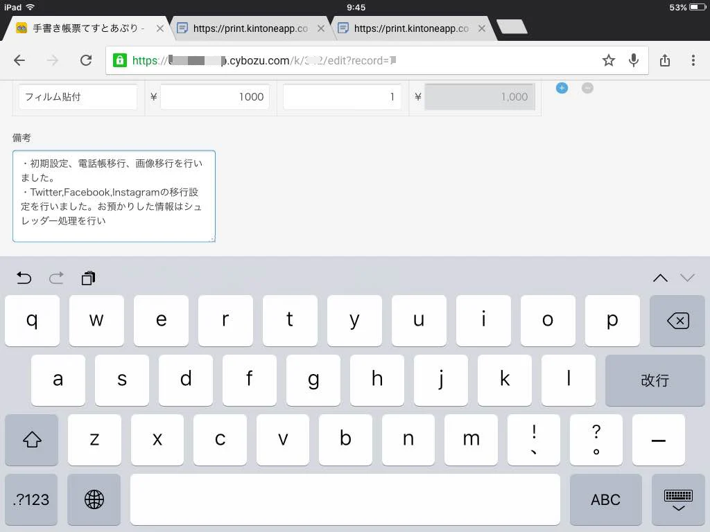710x532 pixels.
Task: Remove table row with minus icon
Action: 587,88
